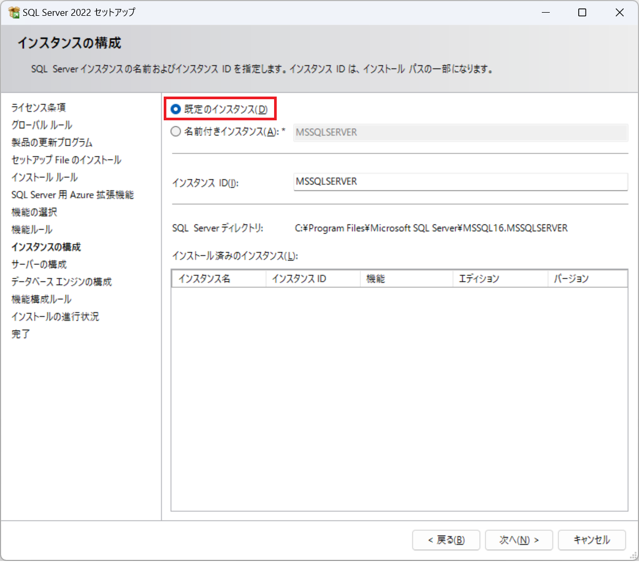
Task: Select the 既定のインスタンス radio button
Action: tap(176, 109)
